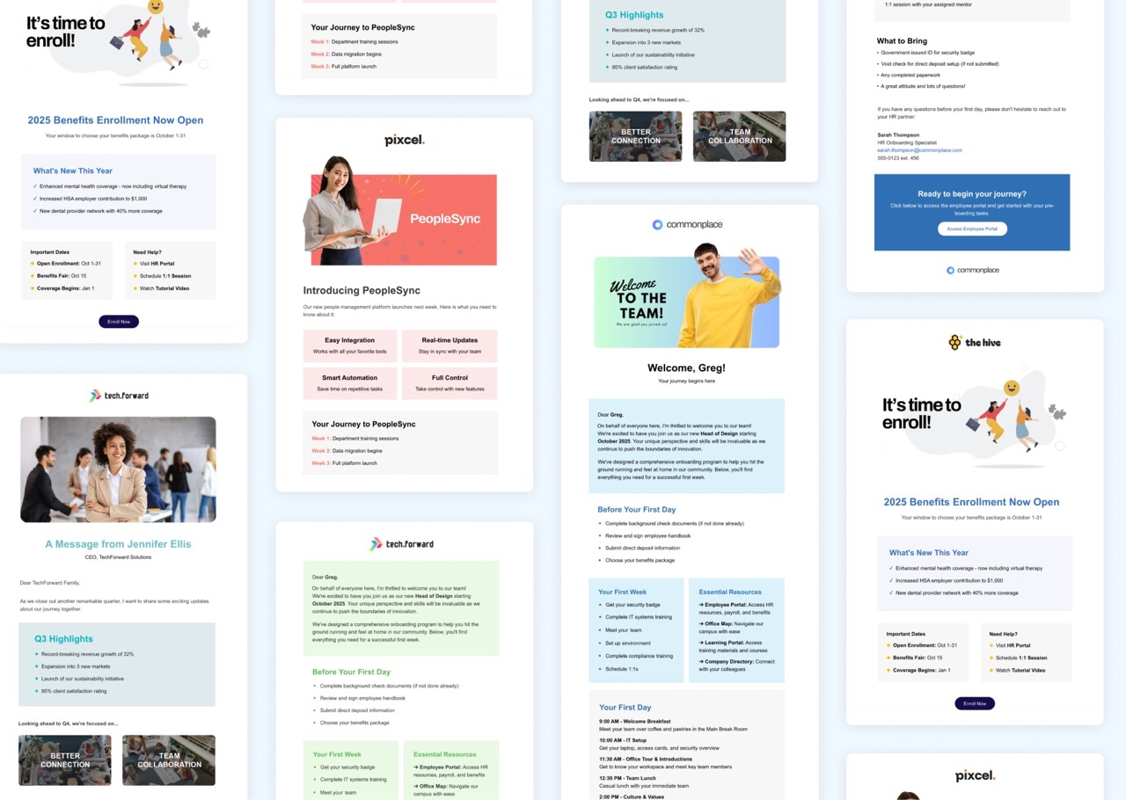Click the puzzle piece beneath the hive logo
Screen dimensions: 1126x800
point(1057,412)
